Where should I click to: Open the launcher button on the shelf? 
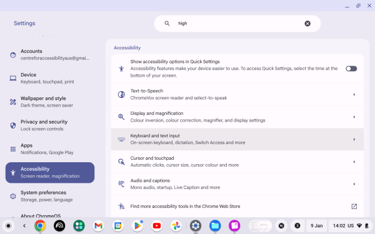point(8,226)
